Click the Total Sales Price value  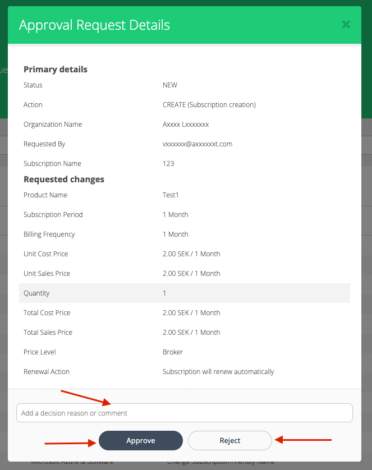191,333
